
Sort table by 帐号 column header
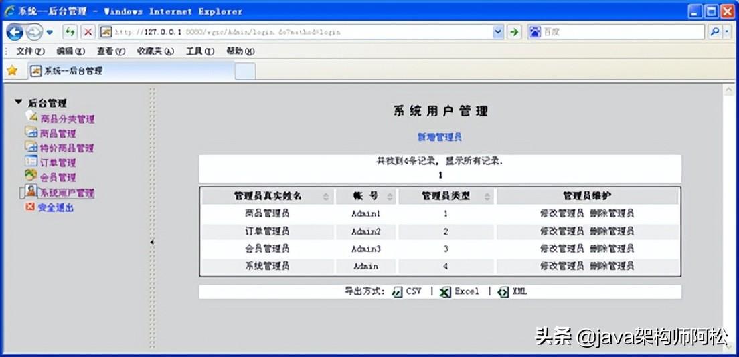click(365, 196)
